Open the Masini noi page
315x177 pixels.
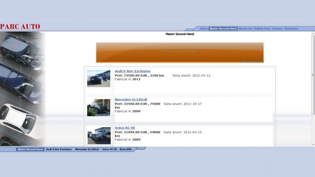pos(245,29)
